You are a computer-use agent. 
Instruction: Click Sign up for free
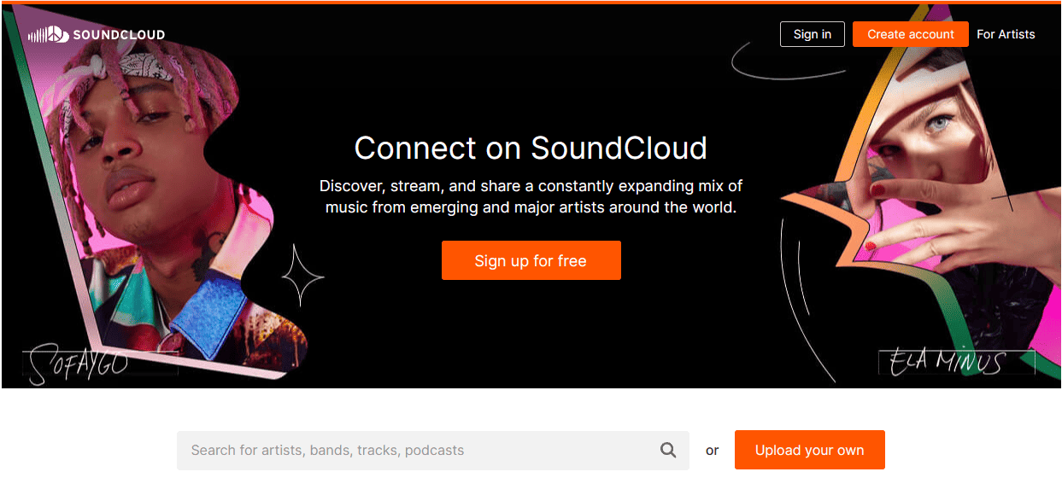pyautogui.click(x=531, y=260)
